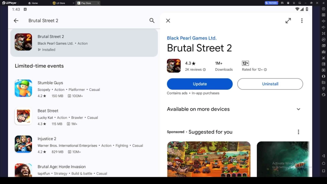Expand details panel to full screen
Screen dimensions: 327x184
coord(288,20)
